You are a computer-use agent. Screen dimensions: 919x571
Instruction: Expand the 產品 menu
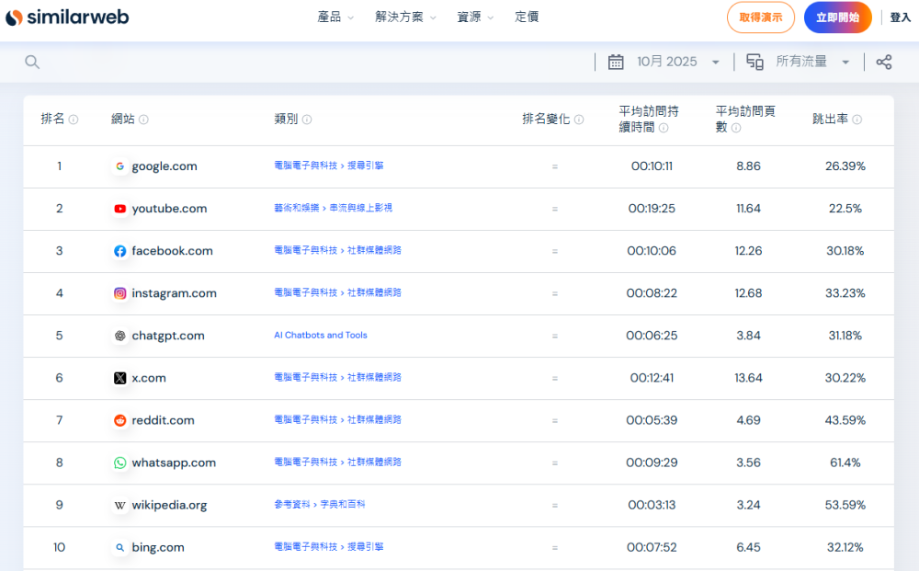pyautogui.click(x=335, y=17)
